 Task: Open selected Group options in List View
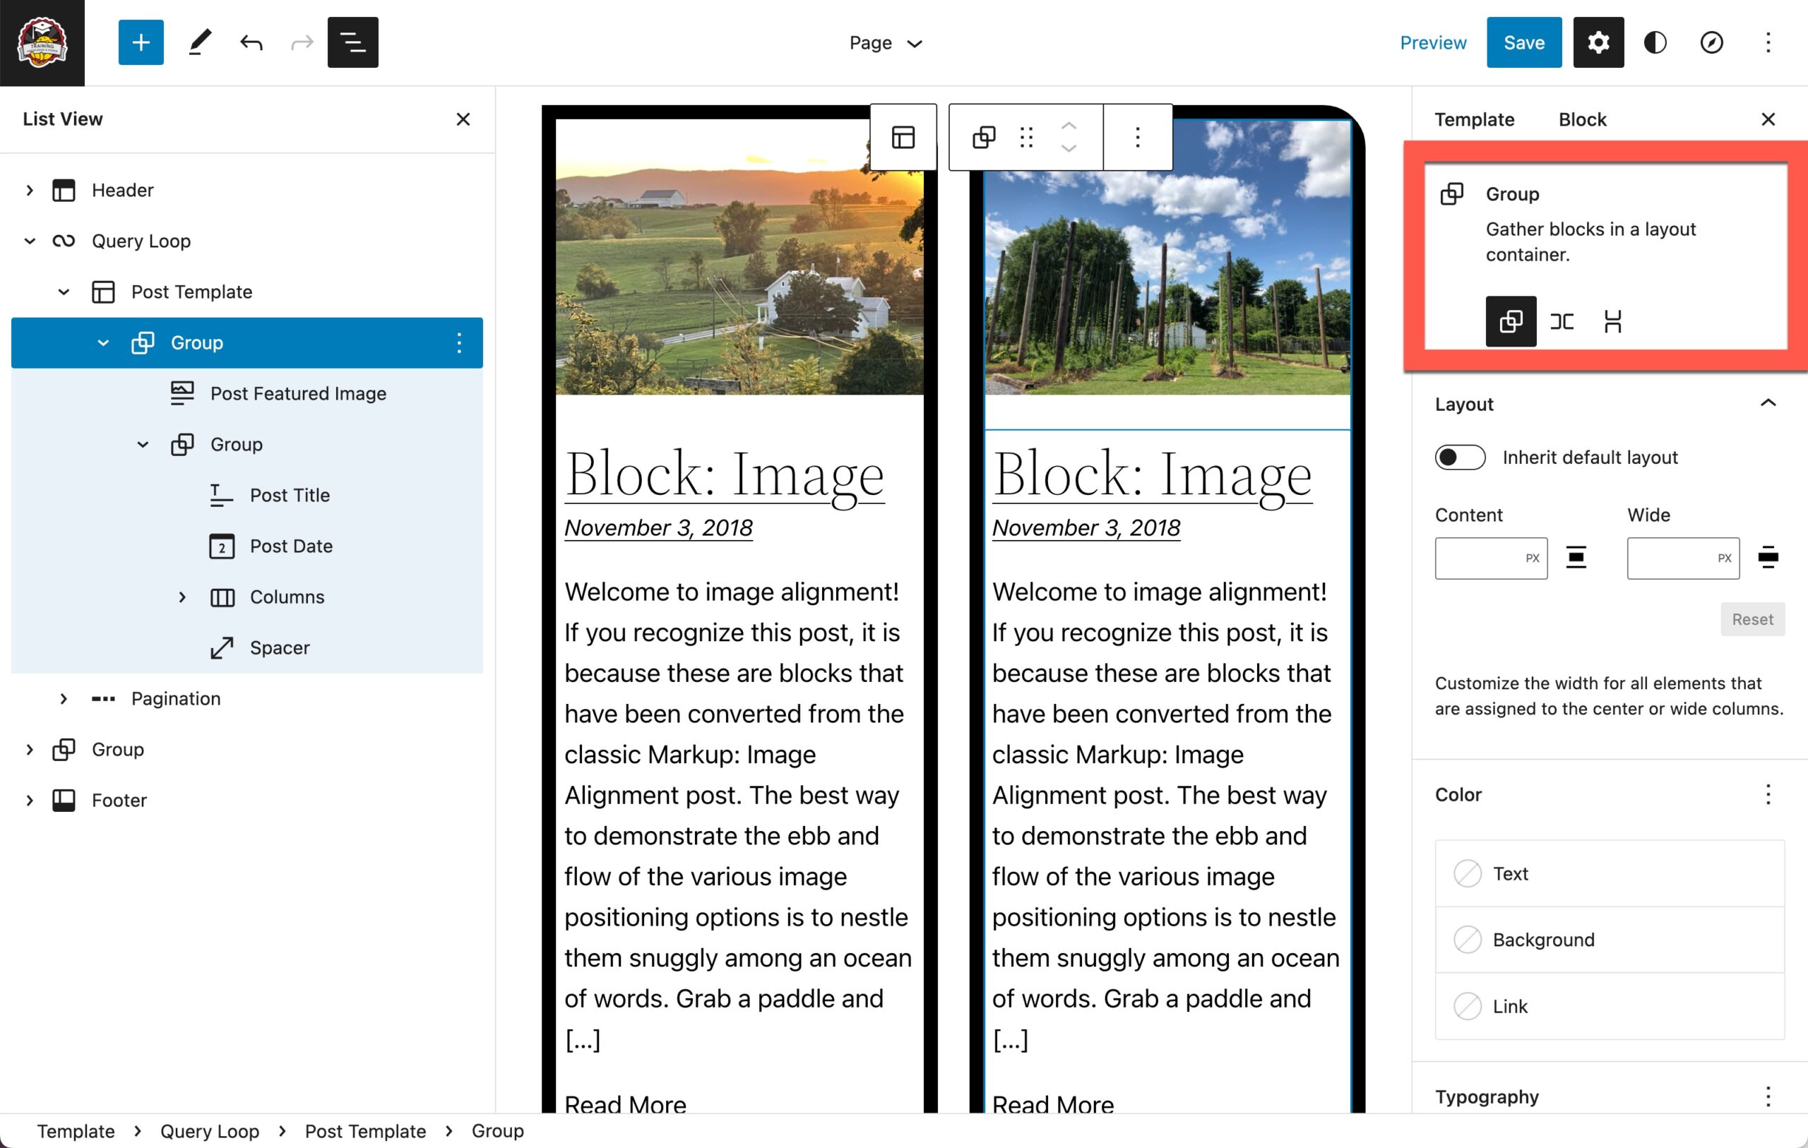(x=459, y=343)
